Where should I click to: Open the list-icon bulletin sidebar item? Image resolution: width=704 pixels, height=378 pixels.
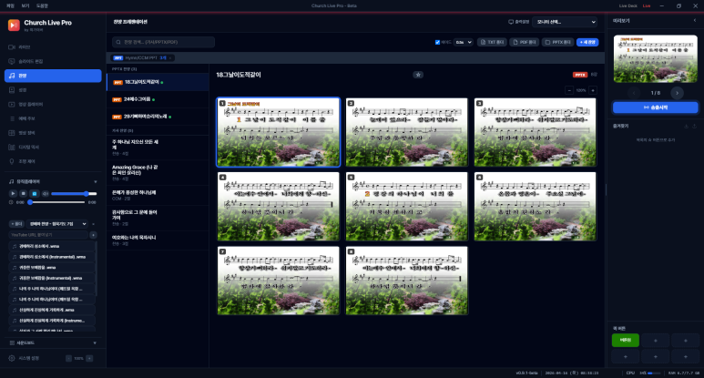click(53, 118)
